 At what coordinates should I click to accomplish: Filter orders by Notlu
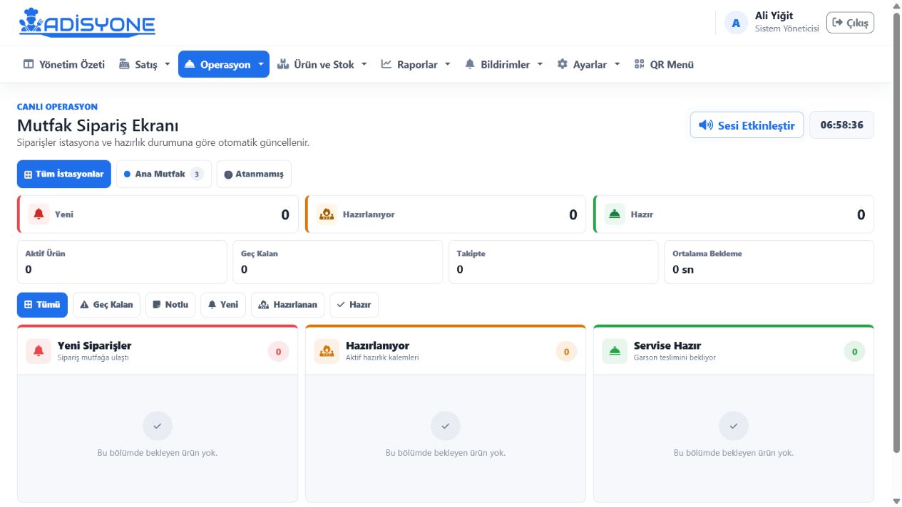pyautogui.click(x=170, y=305)
